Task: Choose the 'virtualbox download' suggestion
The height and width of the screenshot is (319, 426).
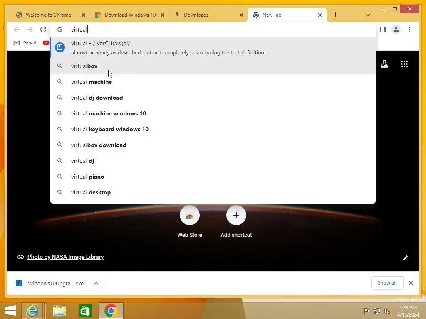Action: [x=213, y=145]
